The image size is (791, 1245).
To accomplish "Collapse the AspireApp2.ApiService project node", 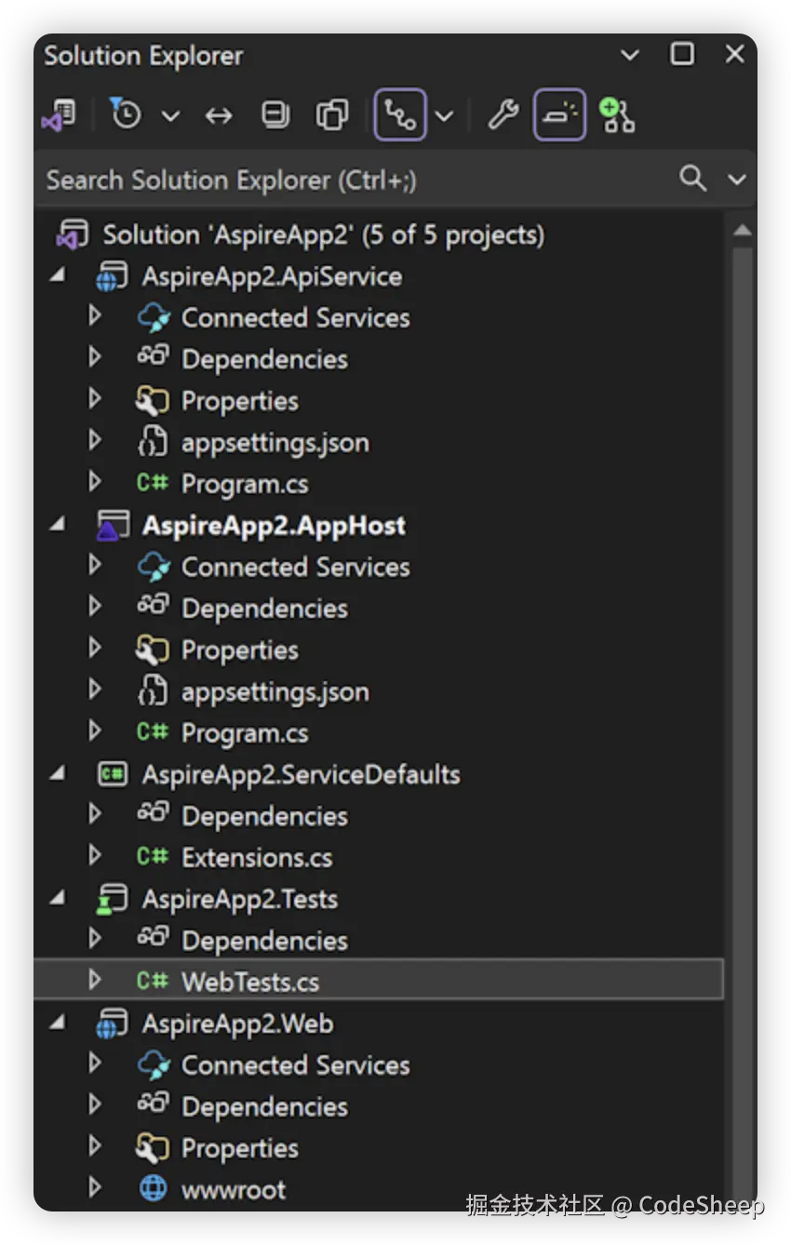I will coord(59,276).
